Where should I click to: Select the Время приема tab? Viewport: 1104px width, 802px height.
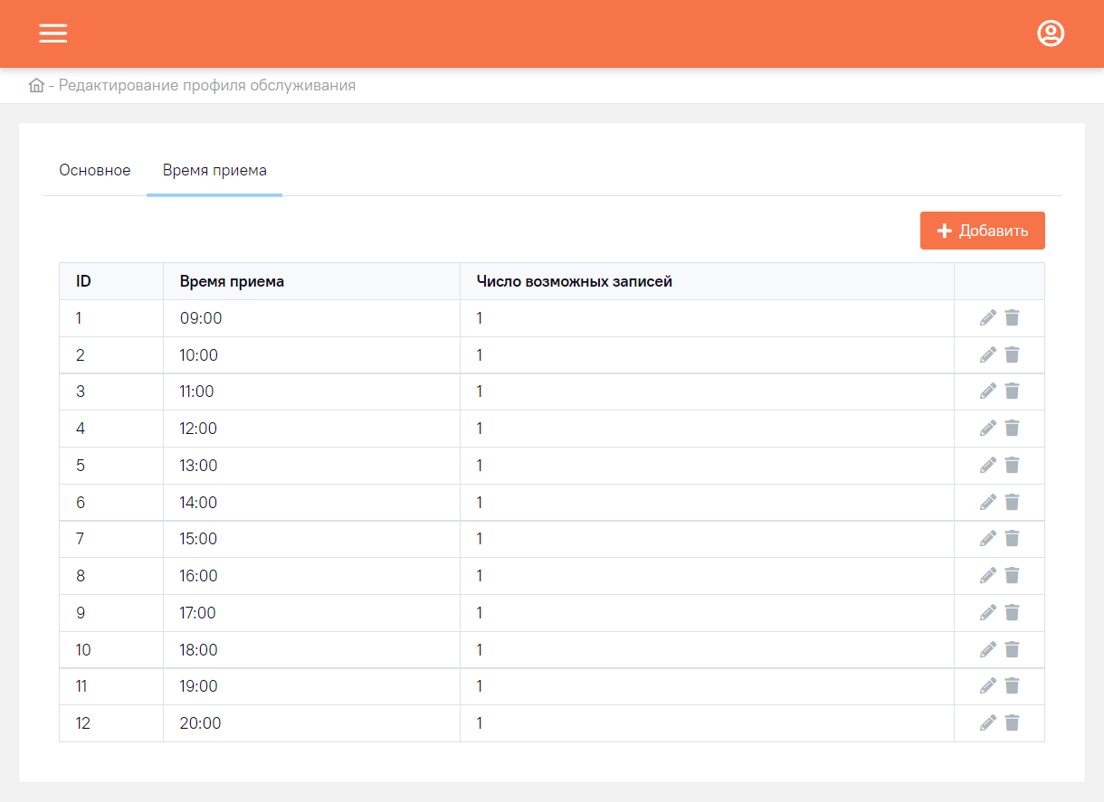[214, 170]
